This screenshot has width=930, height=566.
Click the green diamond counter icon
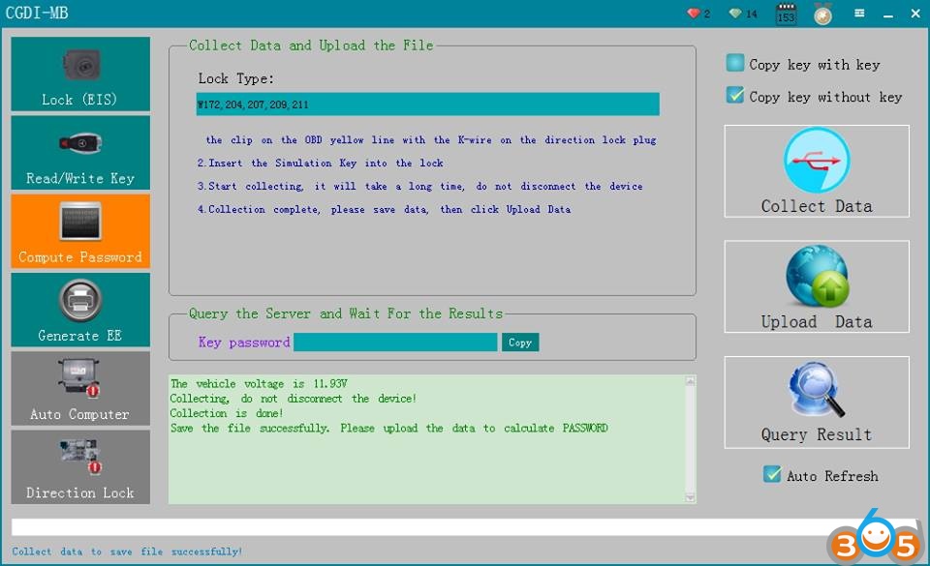[x=736, y=14]
